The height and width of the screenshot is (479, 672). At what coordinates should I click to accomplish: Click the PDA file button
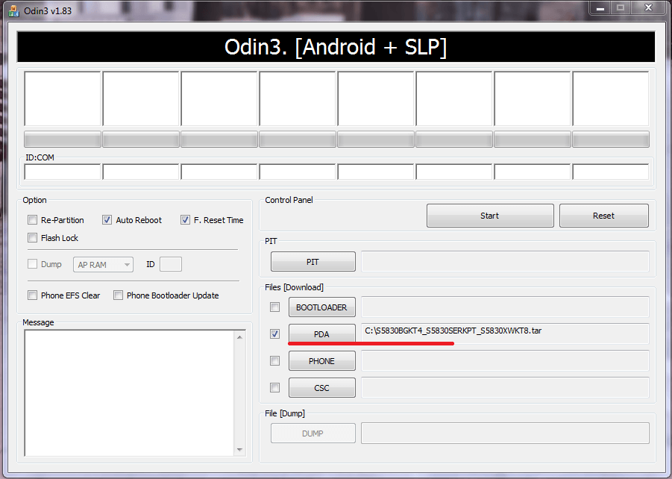(322, 334)
